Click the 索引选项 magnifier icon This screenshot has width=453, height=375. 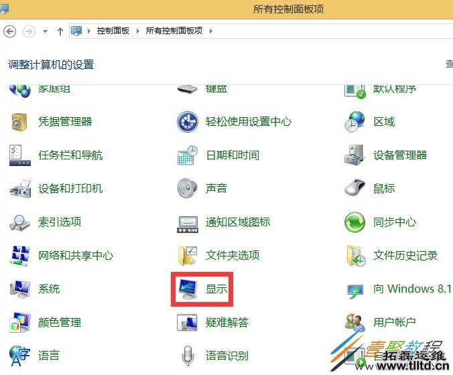pyautogui.click(x=19, y=222)
